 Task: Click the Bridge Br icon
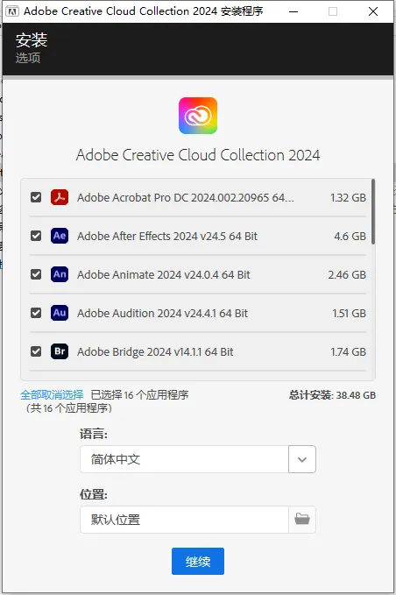point(60,351)
